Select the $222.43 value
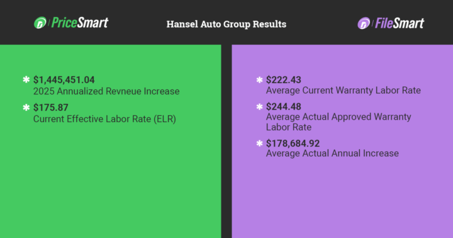The width and height of the screenshot is (453, 238). click(x=283, y=80)
